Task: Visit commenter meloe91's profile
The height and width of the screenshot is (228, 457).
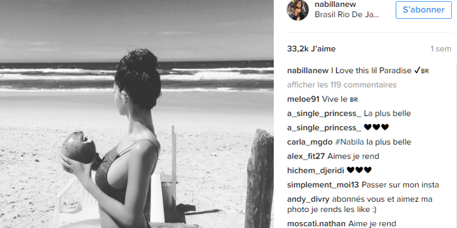Action: (x=303, y=99)
